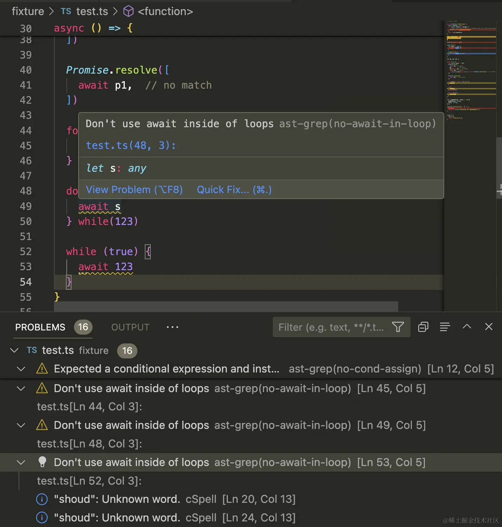Select the Ln 53 await in loops problem
The image size is (502, 527).
(251, 462)
